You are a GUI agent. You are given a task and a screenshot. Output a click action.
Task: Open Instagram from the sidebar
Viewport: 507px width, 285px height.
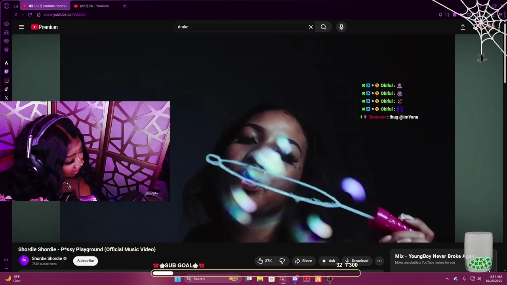6,80
